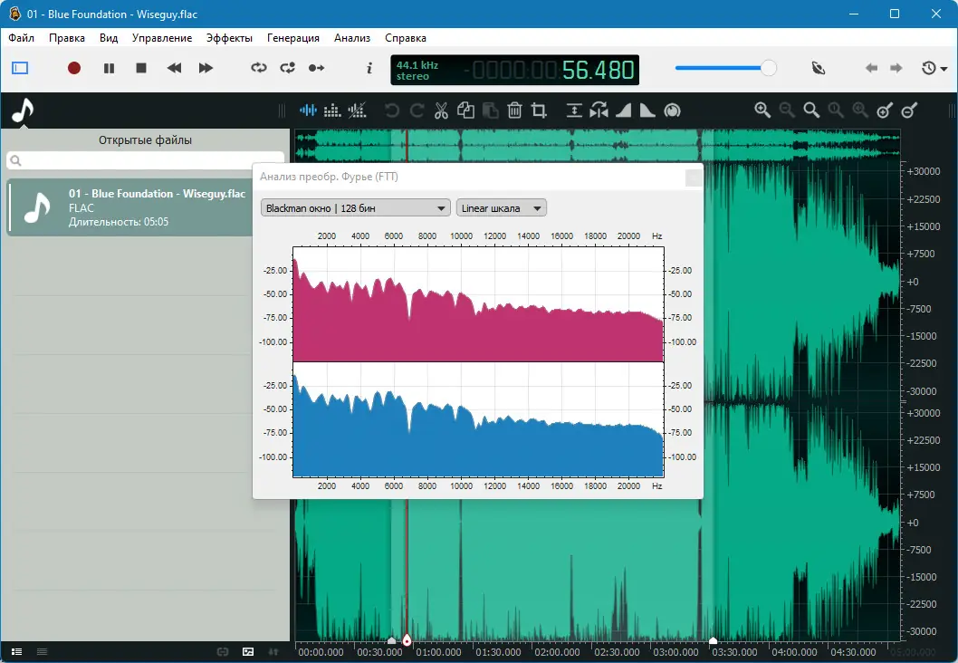The height and width of the screenshot is (663, 958).
Task: Open the Правка menu
Action: [x=67, y=38]
